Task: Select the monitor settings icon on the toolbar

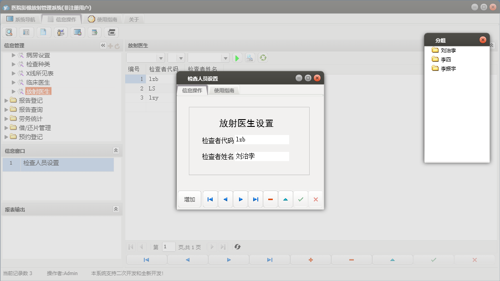Action: click(77, 32)
